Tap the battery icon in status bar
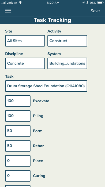The height and width of the screenshot is (187, 105). pyautogui.click(x=100, y=3)
